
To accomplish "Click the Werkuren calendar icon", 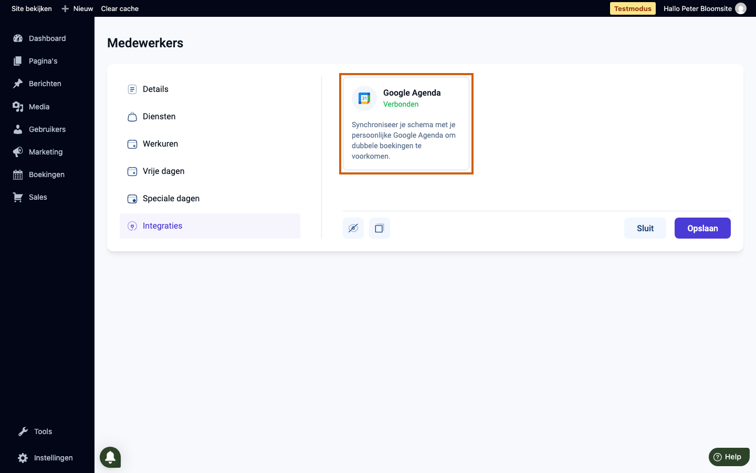I will point(132,144).
